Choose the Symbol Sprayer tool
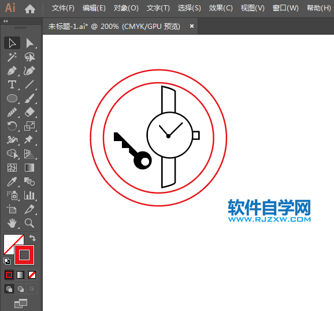 coord(12,195)
